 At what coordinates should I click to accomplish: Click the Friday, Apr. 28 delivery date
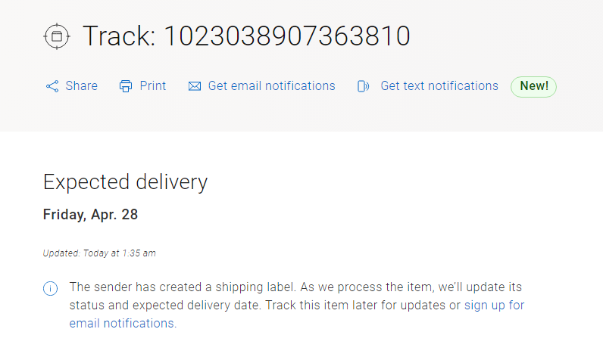[x=90, y=215]
